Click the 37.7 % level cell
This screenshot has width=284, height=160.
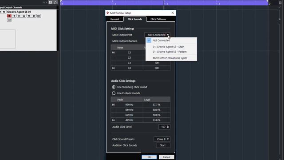(x=157, y=105)
